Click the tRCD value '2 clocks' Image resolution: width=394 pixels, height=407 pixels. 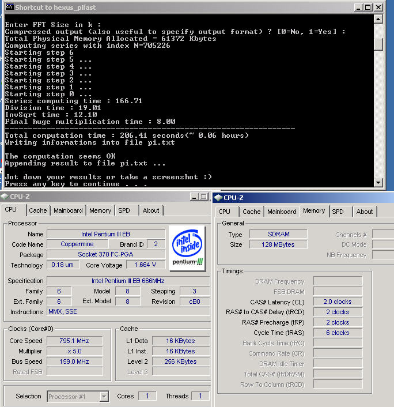338,312
